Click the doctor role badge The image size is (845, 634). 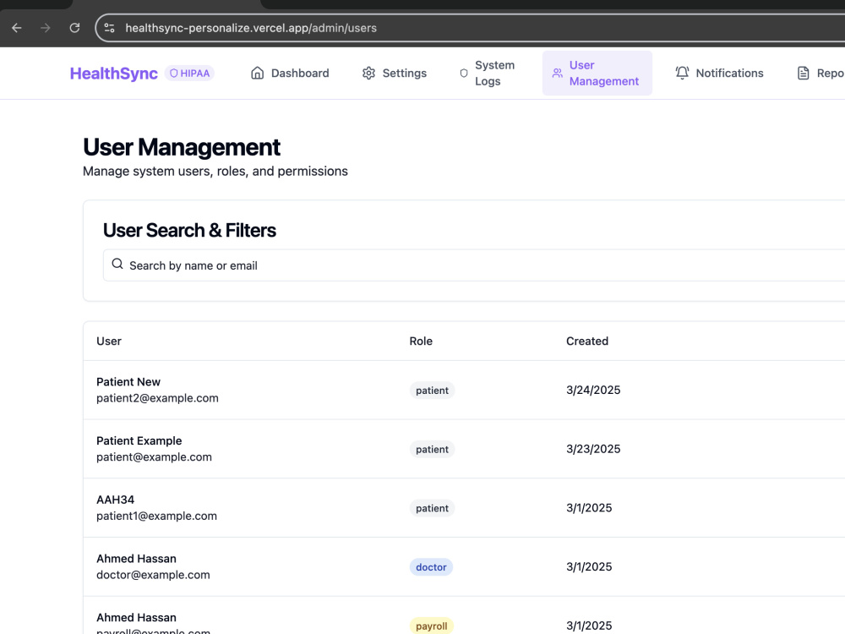pos(431,567)
